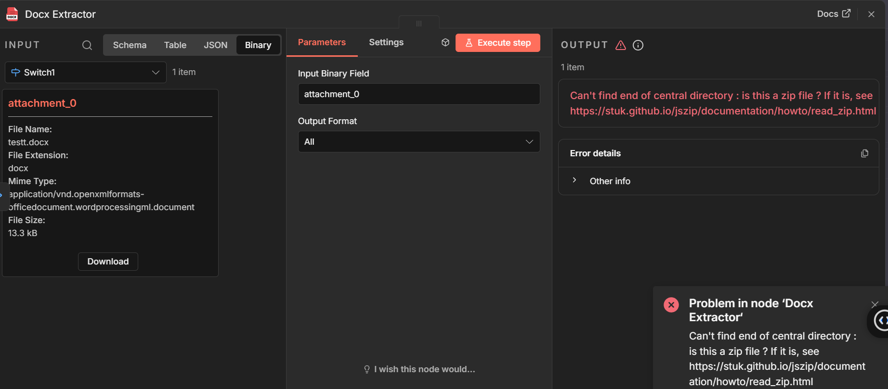Click the Input Binary Field text box
The image size is (888, 389).
point(418,94)
